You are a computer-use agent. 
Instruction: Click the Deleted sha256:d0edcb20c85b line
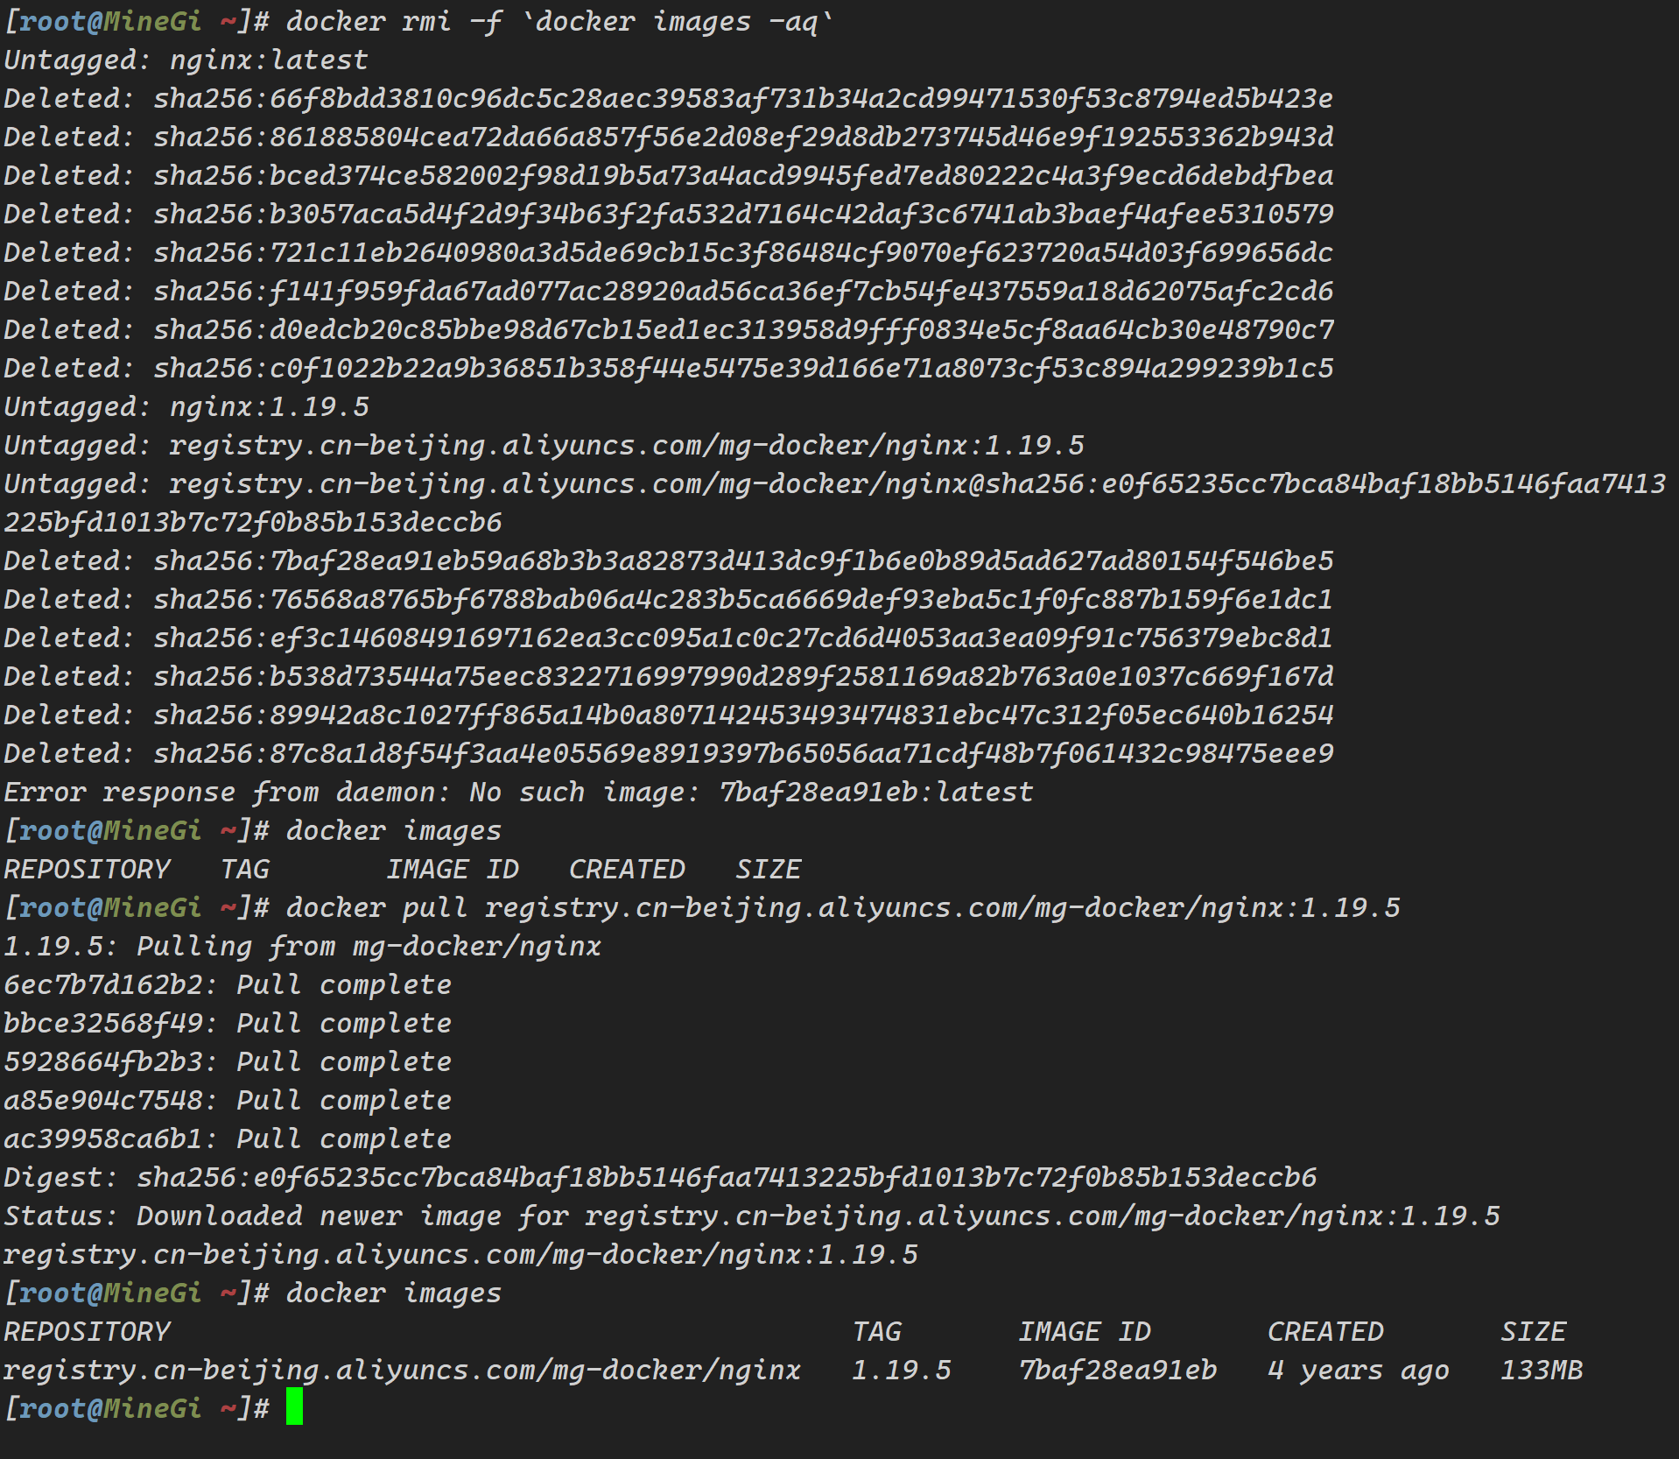pyautogui.click(x=669, y=329)
